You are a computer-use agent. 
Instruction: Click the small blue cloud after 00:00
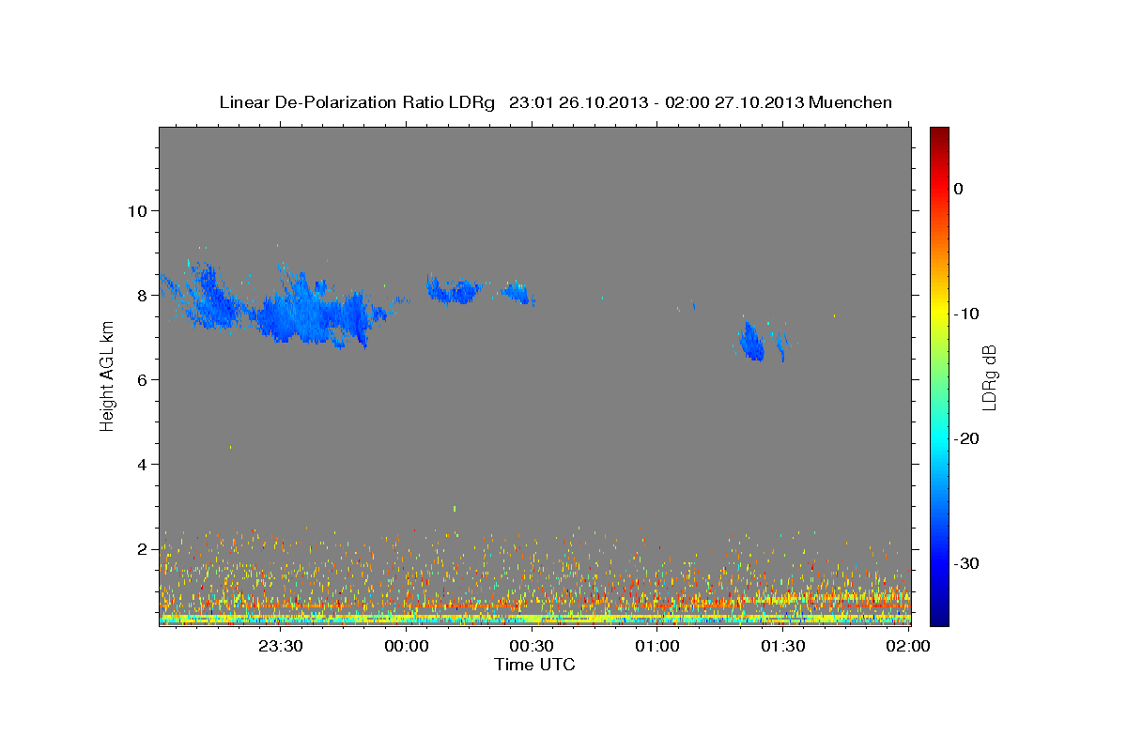tap(455, 290)
